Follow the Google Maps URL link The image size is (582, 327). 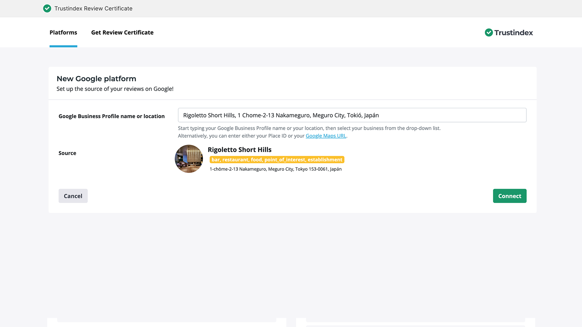point(326,136)
